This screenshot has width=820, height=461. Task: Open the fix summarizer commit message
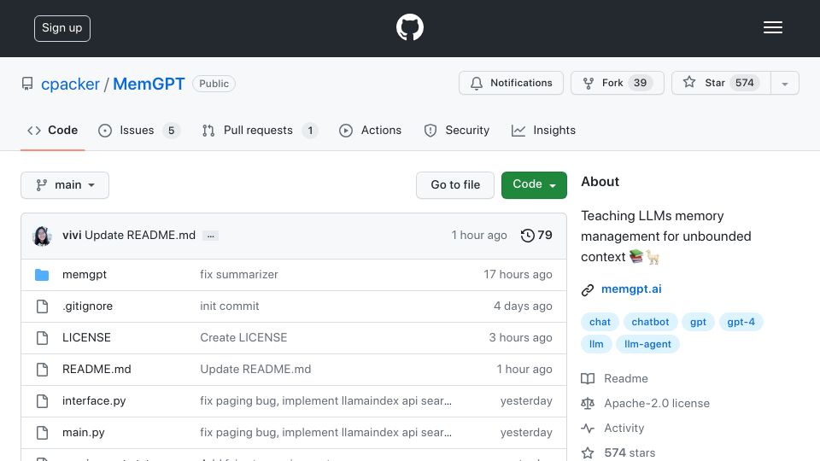click(x=239, y=274)
